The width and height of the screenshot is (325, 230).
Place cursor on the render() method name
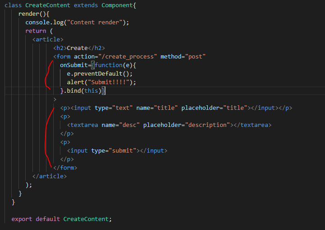[x=28, y=14]
